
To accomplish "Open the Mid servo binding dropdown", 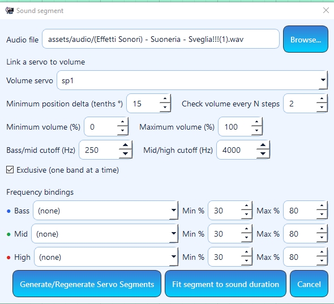I will (x=105, y=234).
